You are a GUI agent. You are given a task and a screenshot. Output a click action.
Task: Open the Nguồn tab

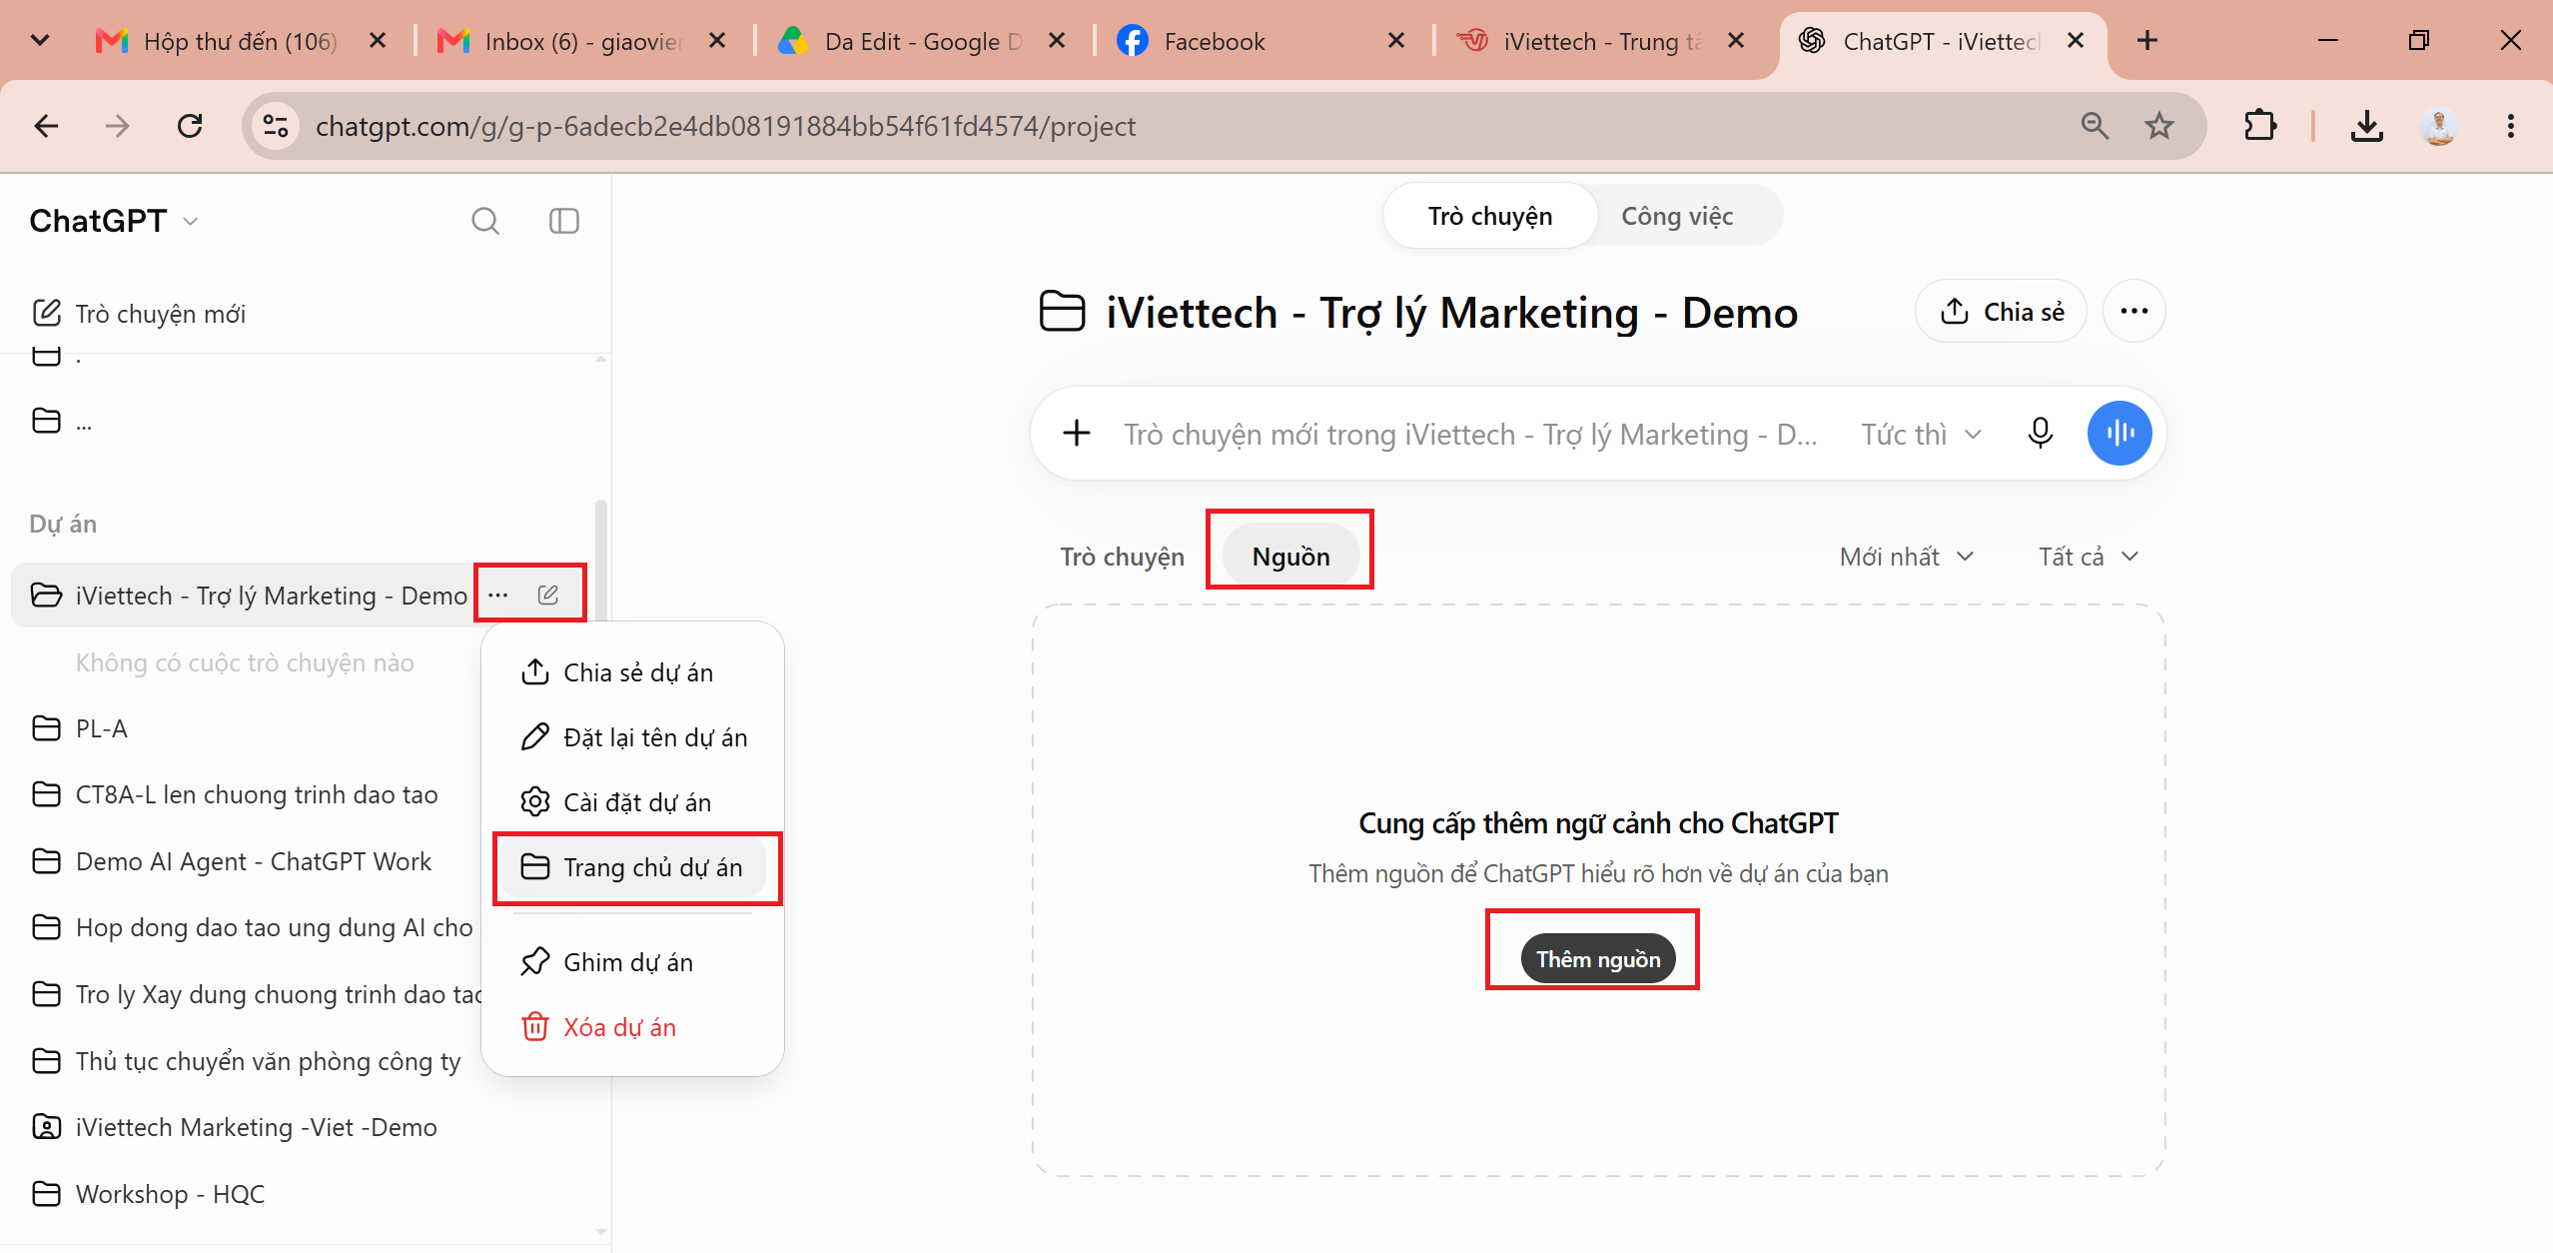point(1290,557)
